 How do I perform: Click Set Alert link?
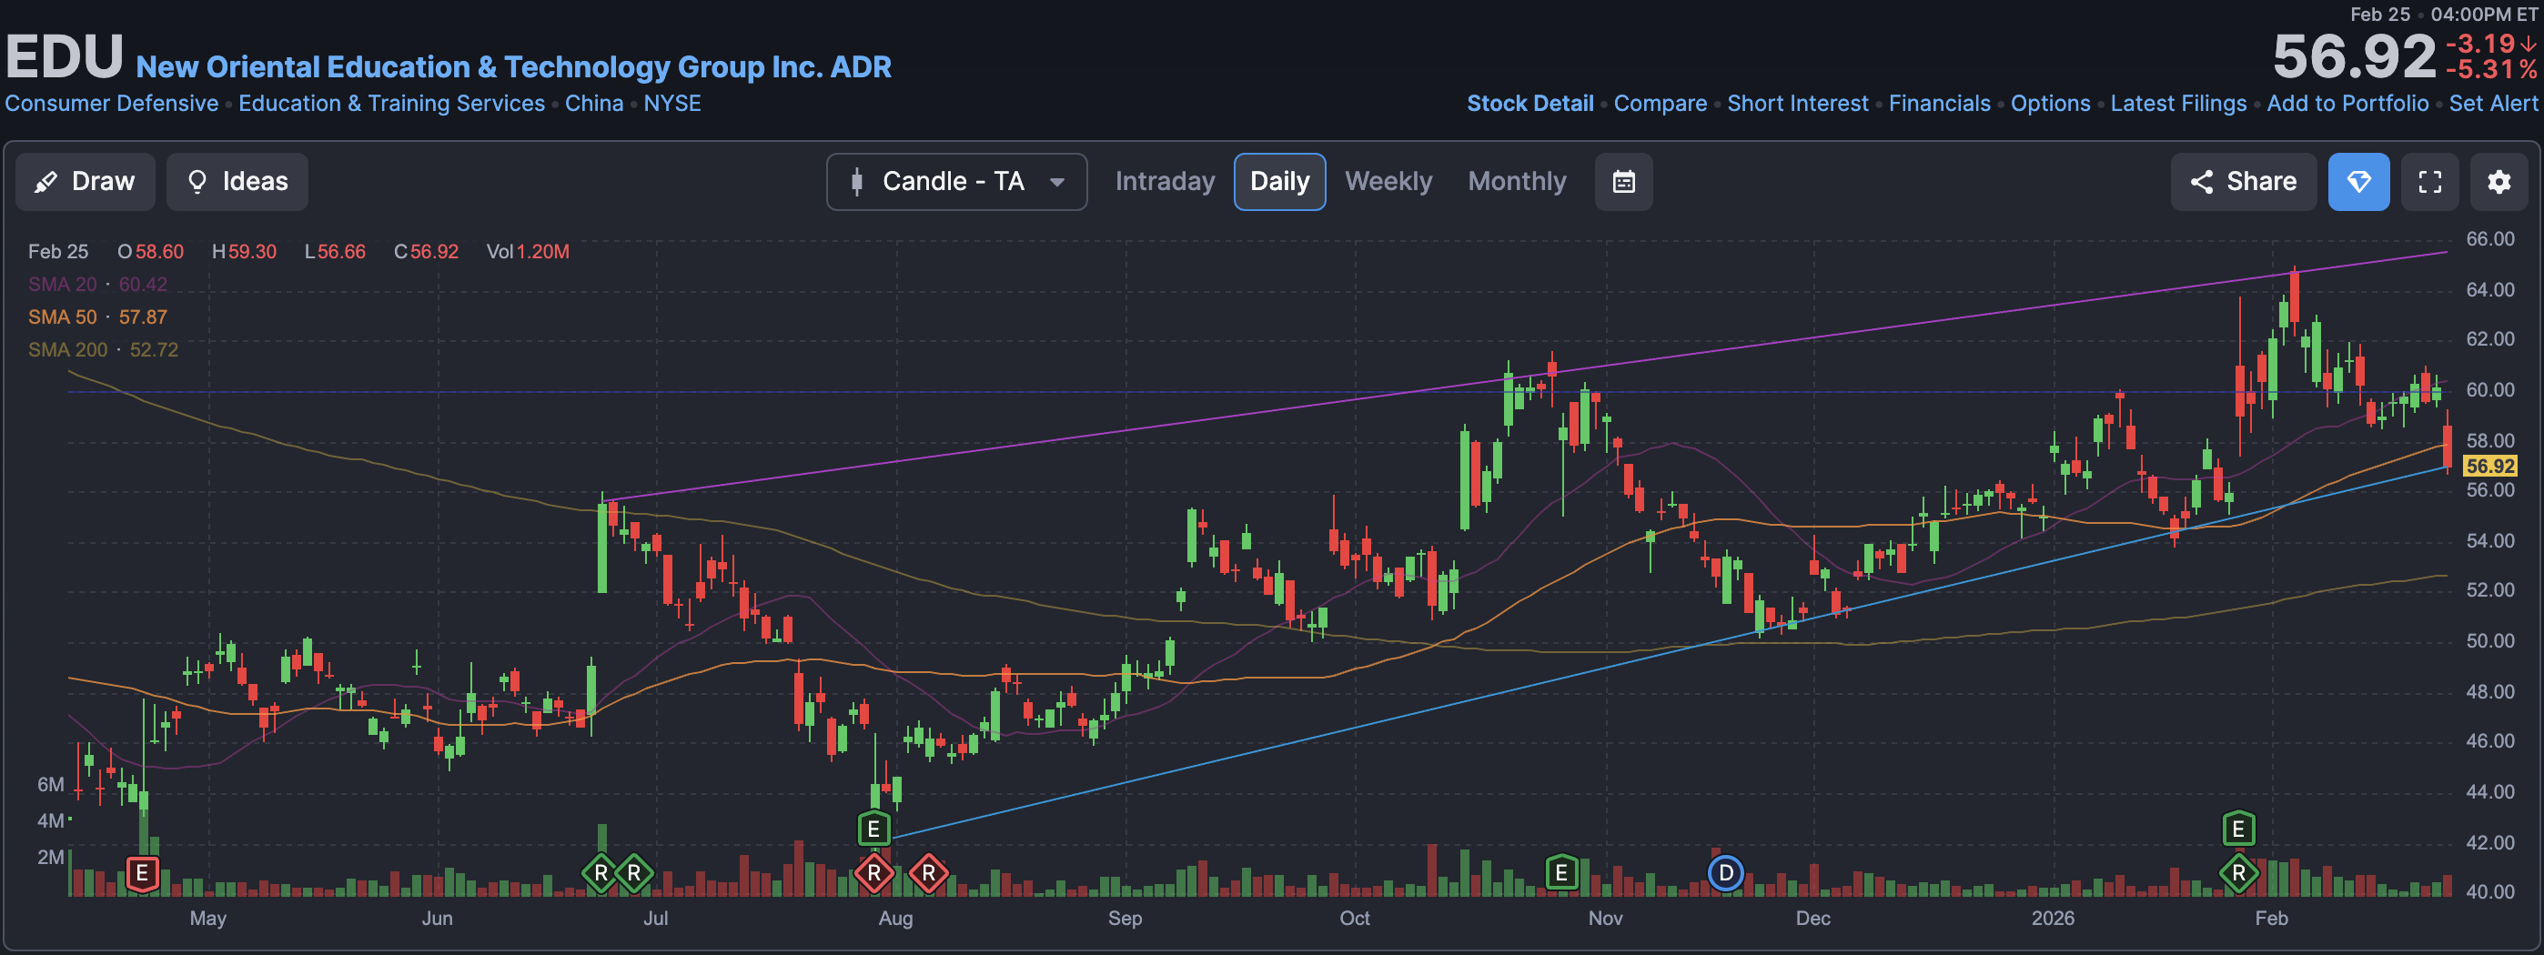point(2493,104)
